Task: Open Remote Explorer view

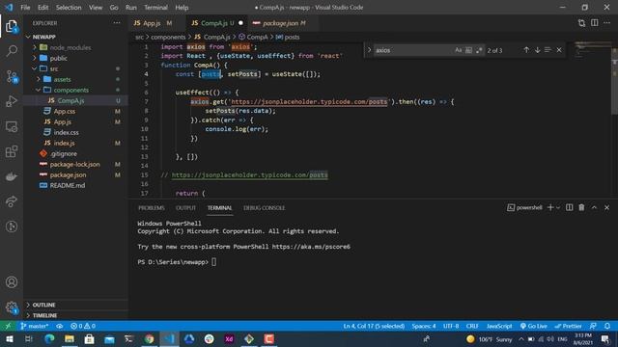Action: click(x=12, y=126)
